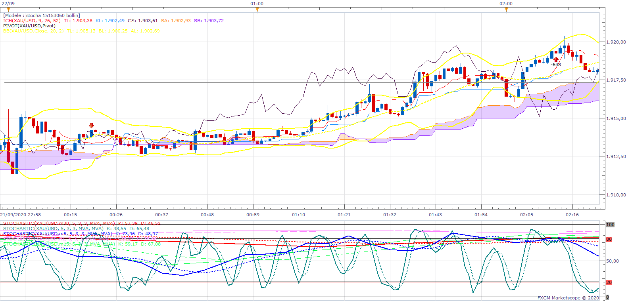
Task: Select the ICH(XAU/USD, 9, 26, 52) indicator label
Action: (32, 21)
